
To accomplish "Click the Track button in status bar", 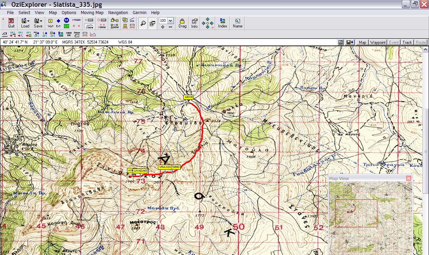I will (407, 42).
